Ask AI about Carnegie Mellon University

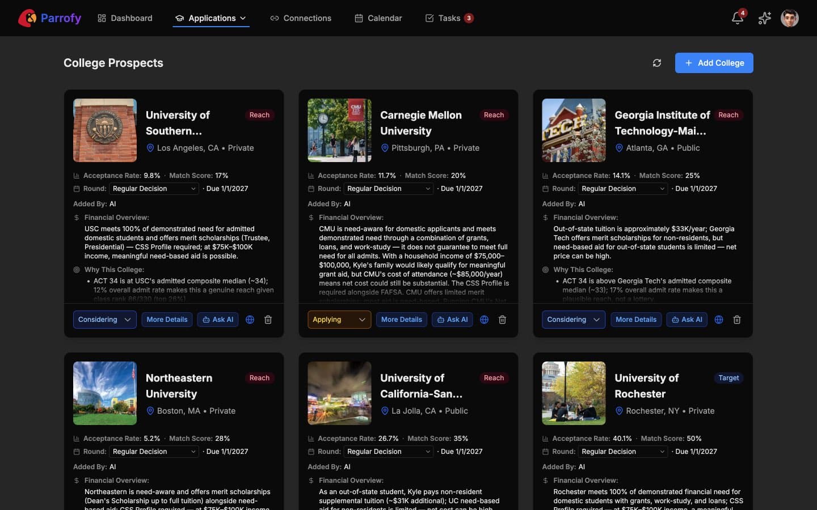(452, 320)
